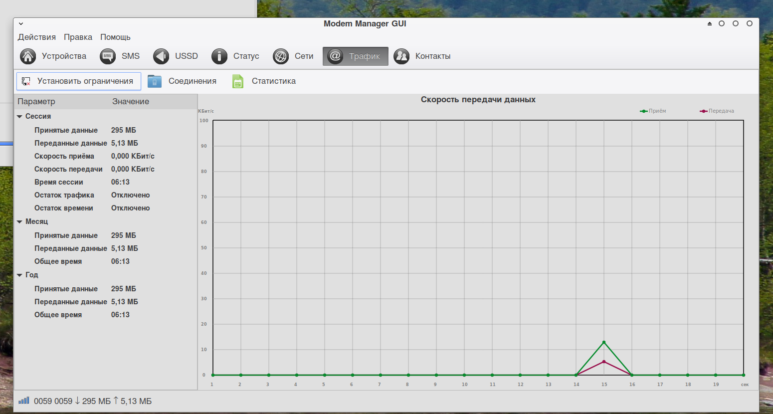Select the Остаток трафика row
Screen dimensions: 773x414
pos(106,195)
